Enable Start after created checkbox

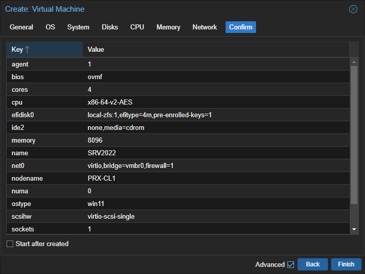(10, 244)
